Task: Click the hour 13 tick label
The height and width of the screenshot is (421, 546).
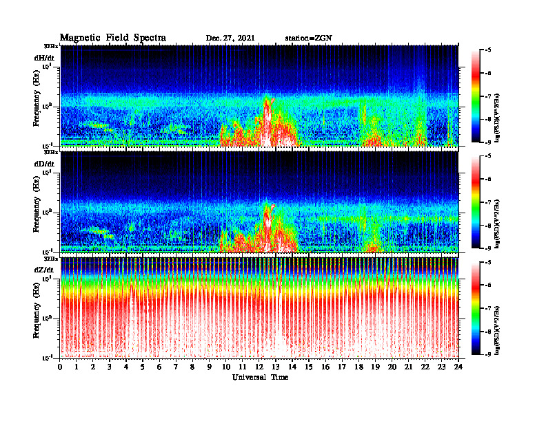Action: point(276,367)
